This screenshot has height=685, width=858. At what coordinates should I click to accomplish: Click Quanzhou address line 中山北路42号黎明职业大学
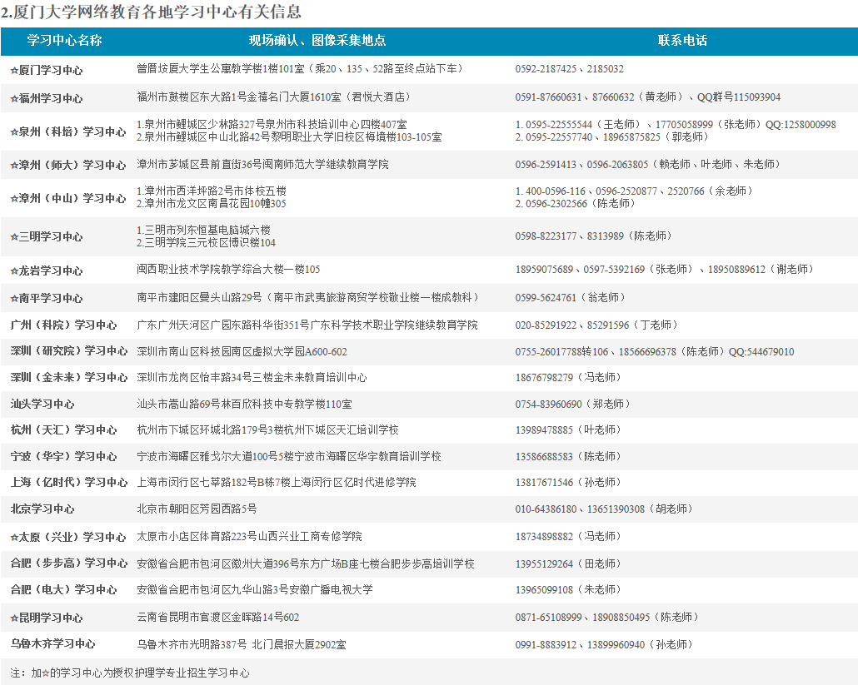click(x=289, y=137)
